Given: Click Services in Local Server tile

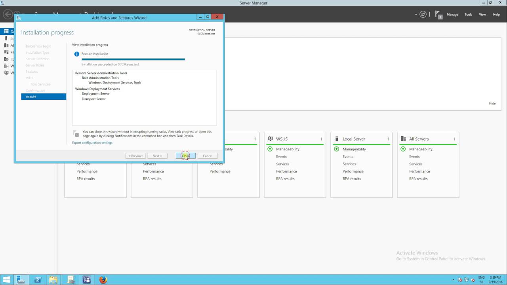Looking at the screenshot, I should (349, 164).
